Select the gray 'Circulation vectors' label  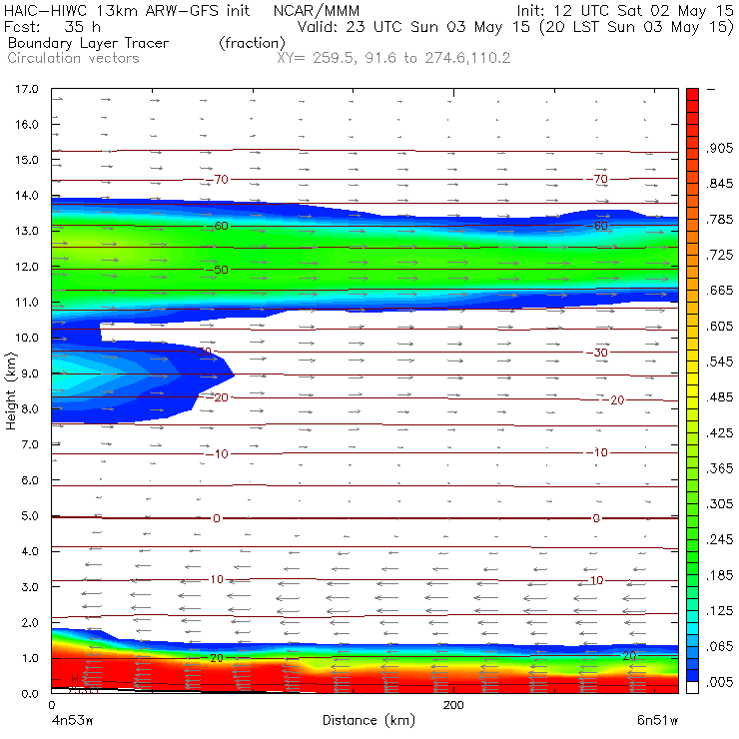tap(73, 58)
